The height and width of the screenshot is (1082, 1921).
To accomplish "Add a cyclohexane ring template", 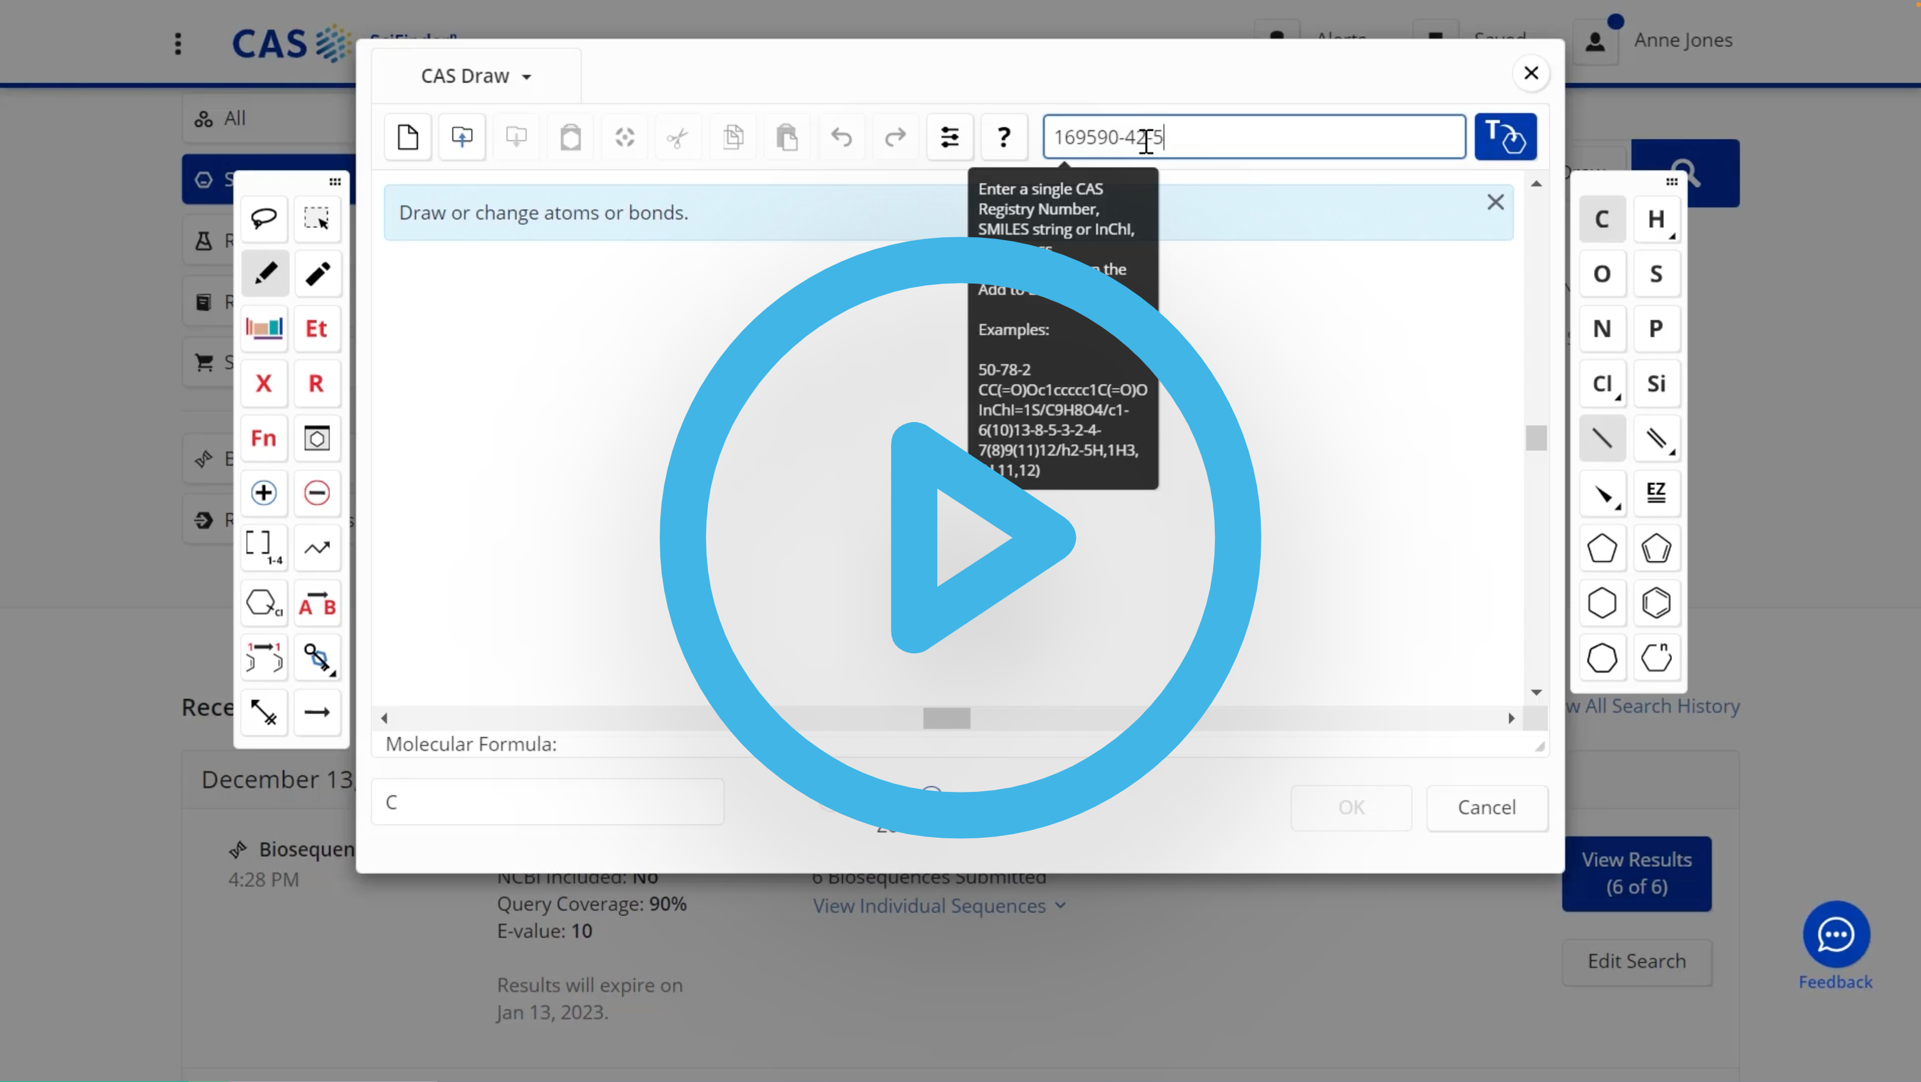I will point(1602,602).
